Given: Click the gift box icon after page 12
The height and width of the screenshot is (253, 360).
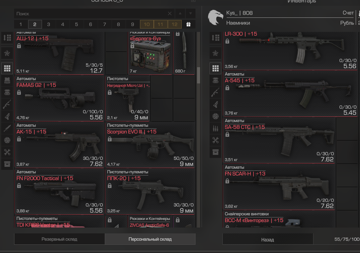Looking at the screenshot, I should tap(188, 24).
